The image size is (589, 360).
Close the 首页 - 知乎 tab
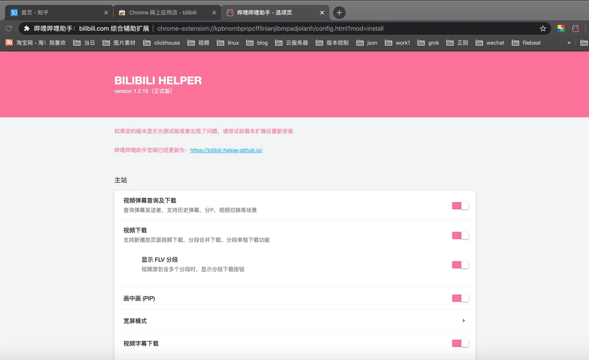(x=105, y=13)
